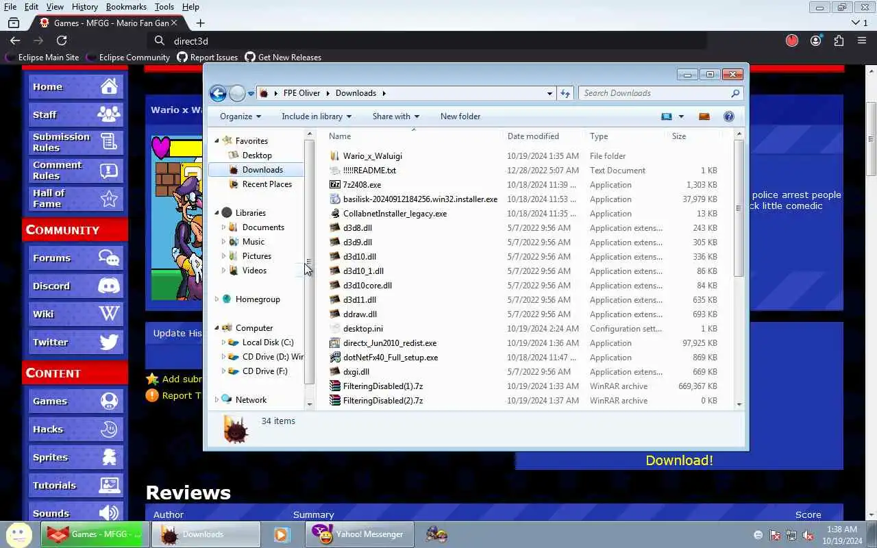The height and width of the screenshot is (548, 877).
Task: Open the browser extensions puzzle icon
Action: pos(839,41)
